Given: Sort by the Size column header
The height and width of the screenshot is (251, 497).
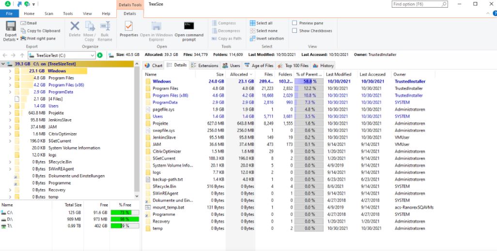Looking at the screenshot, I should point(210,74).
